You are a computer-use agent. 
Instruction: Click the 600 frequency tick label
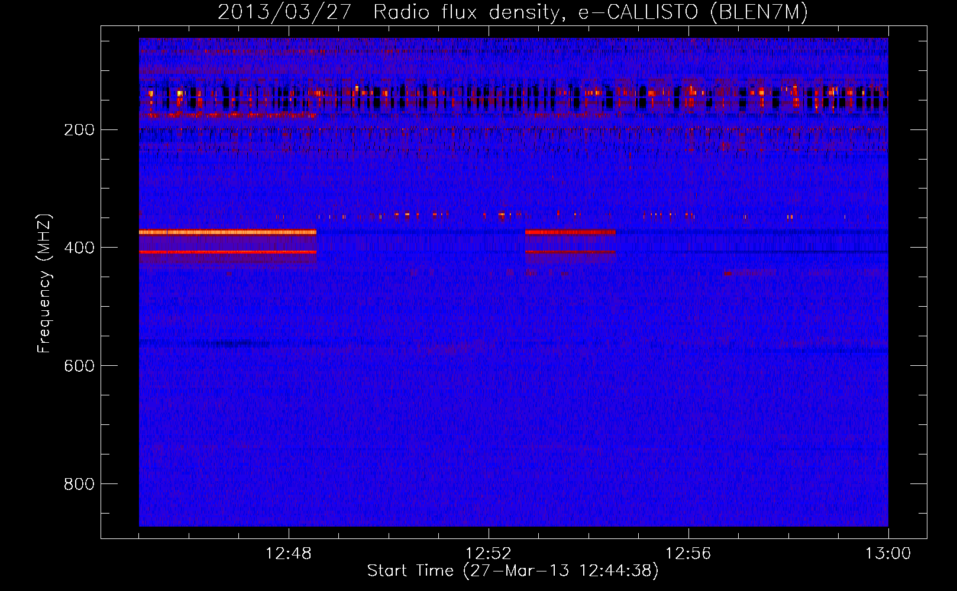[x=79, y=366]
